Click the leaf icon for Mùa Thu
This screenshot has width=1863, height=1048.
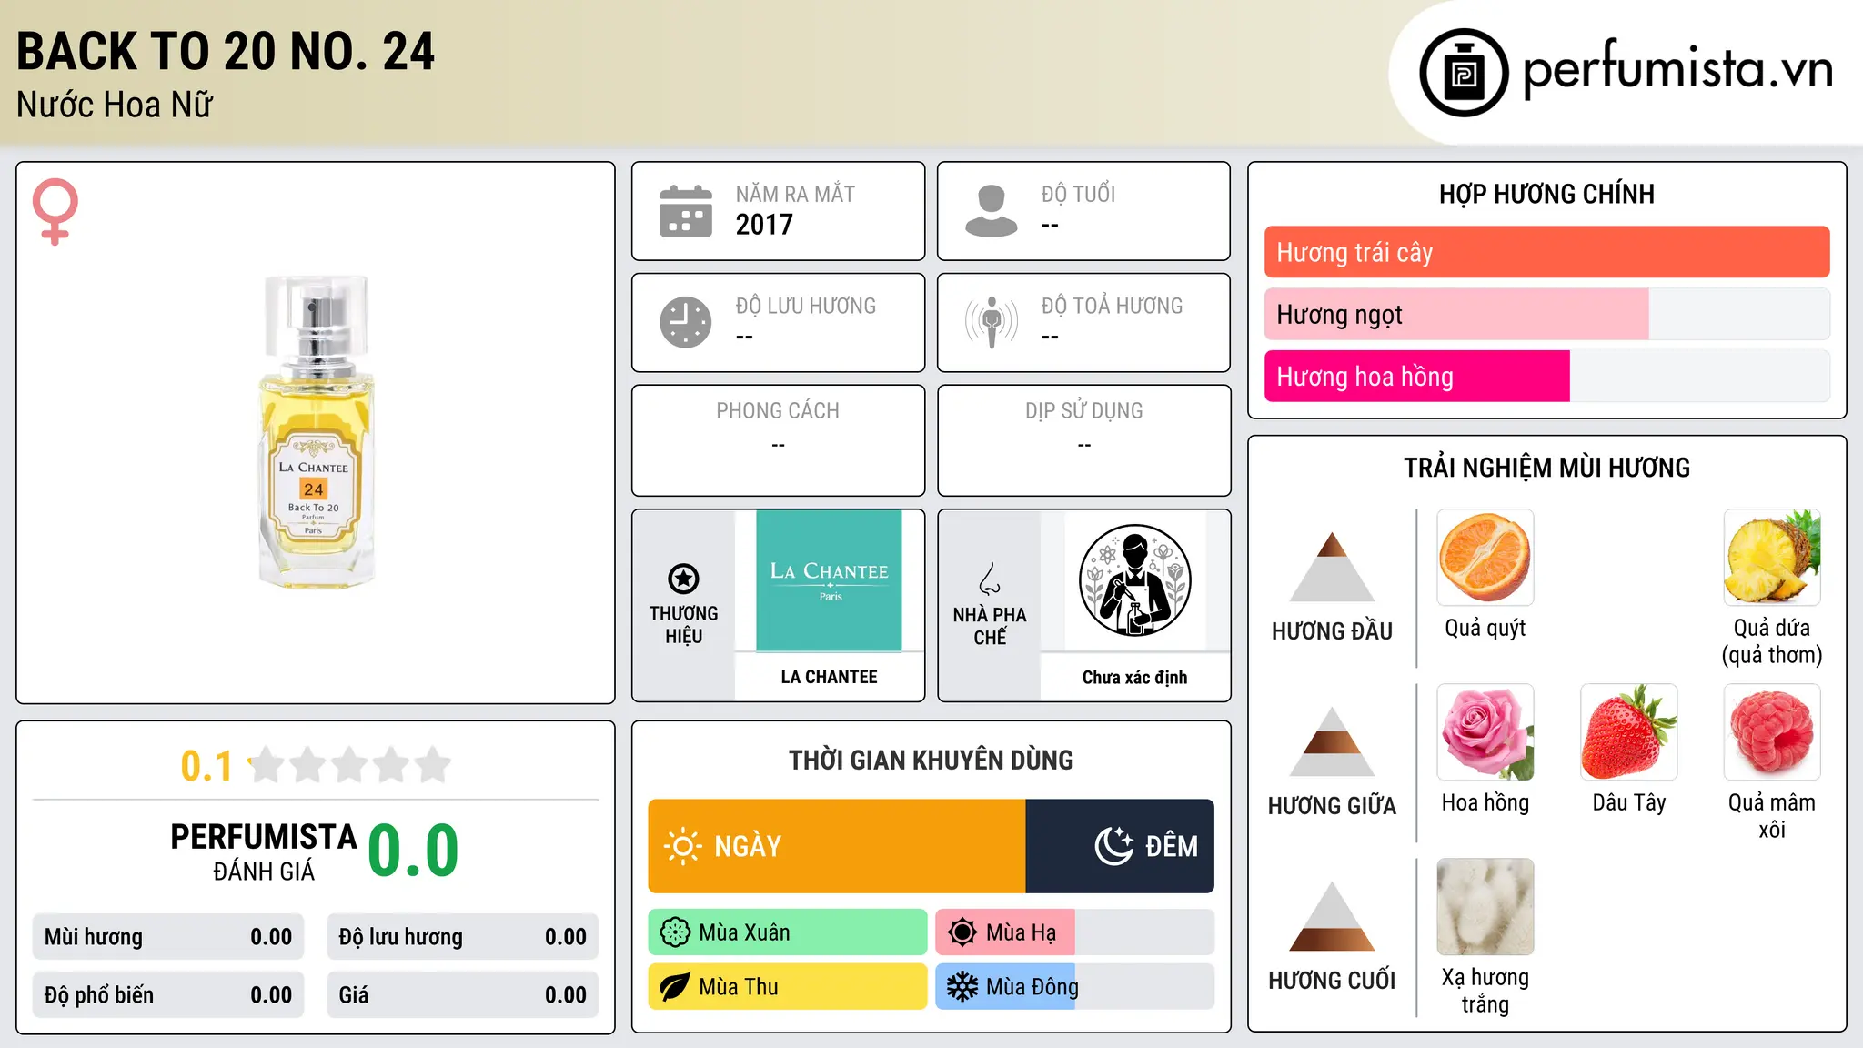(x=675, y=987)
